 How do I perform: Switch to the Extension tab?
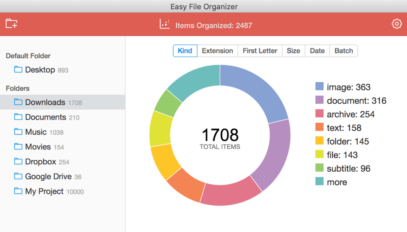[217, 51]
